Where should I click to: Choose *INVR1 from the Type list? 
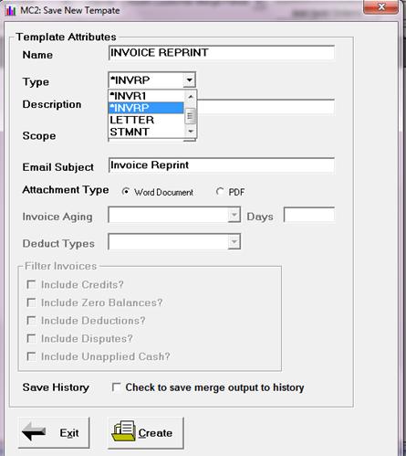click(146, 96)
